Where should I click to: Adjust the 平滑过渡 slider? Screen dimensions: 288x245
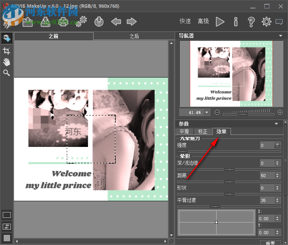(x=215, y=207)
